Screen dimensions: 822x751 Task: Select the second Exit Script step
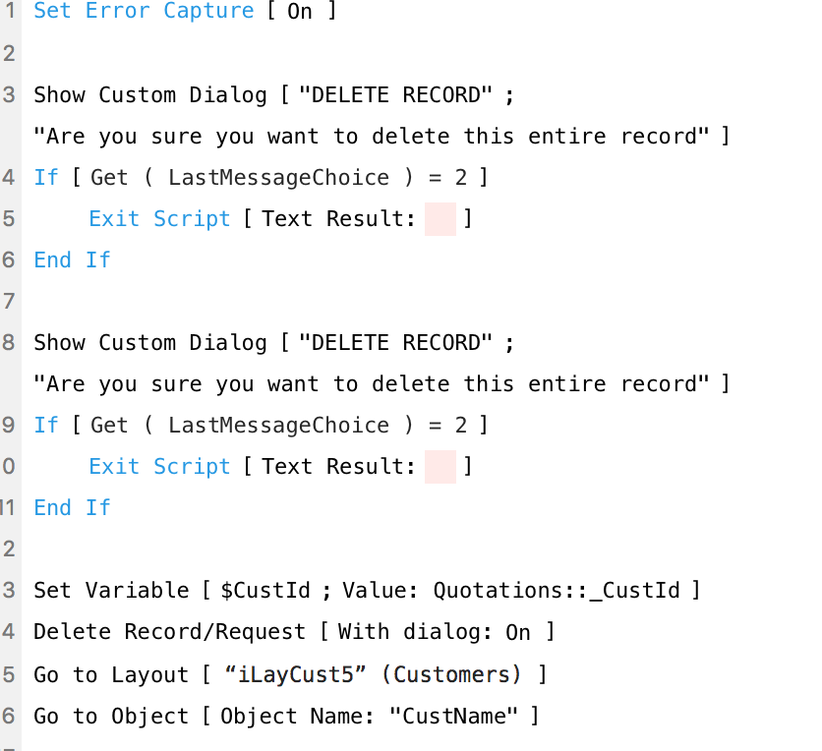point(280,467)
